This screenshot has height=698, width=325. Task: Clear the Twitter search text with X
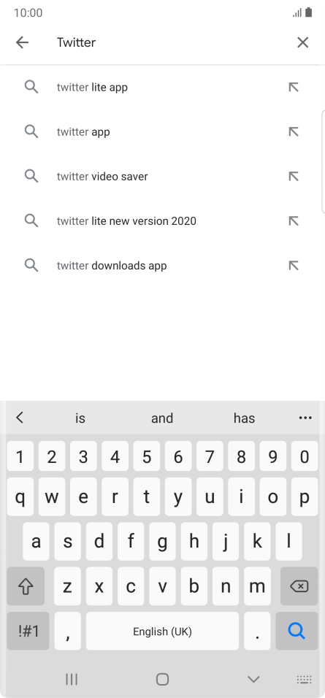303,42
